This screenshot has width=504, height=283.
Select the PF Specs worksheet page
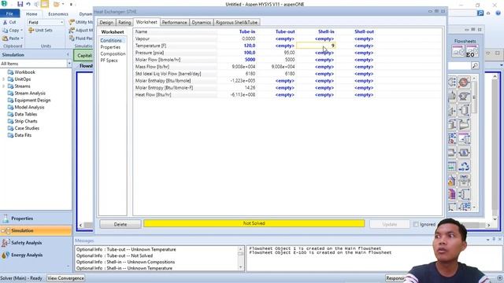(109, 61)
